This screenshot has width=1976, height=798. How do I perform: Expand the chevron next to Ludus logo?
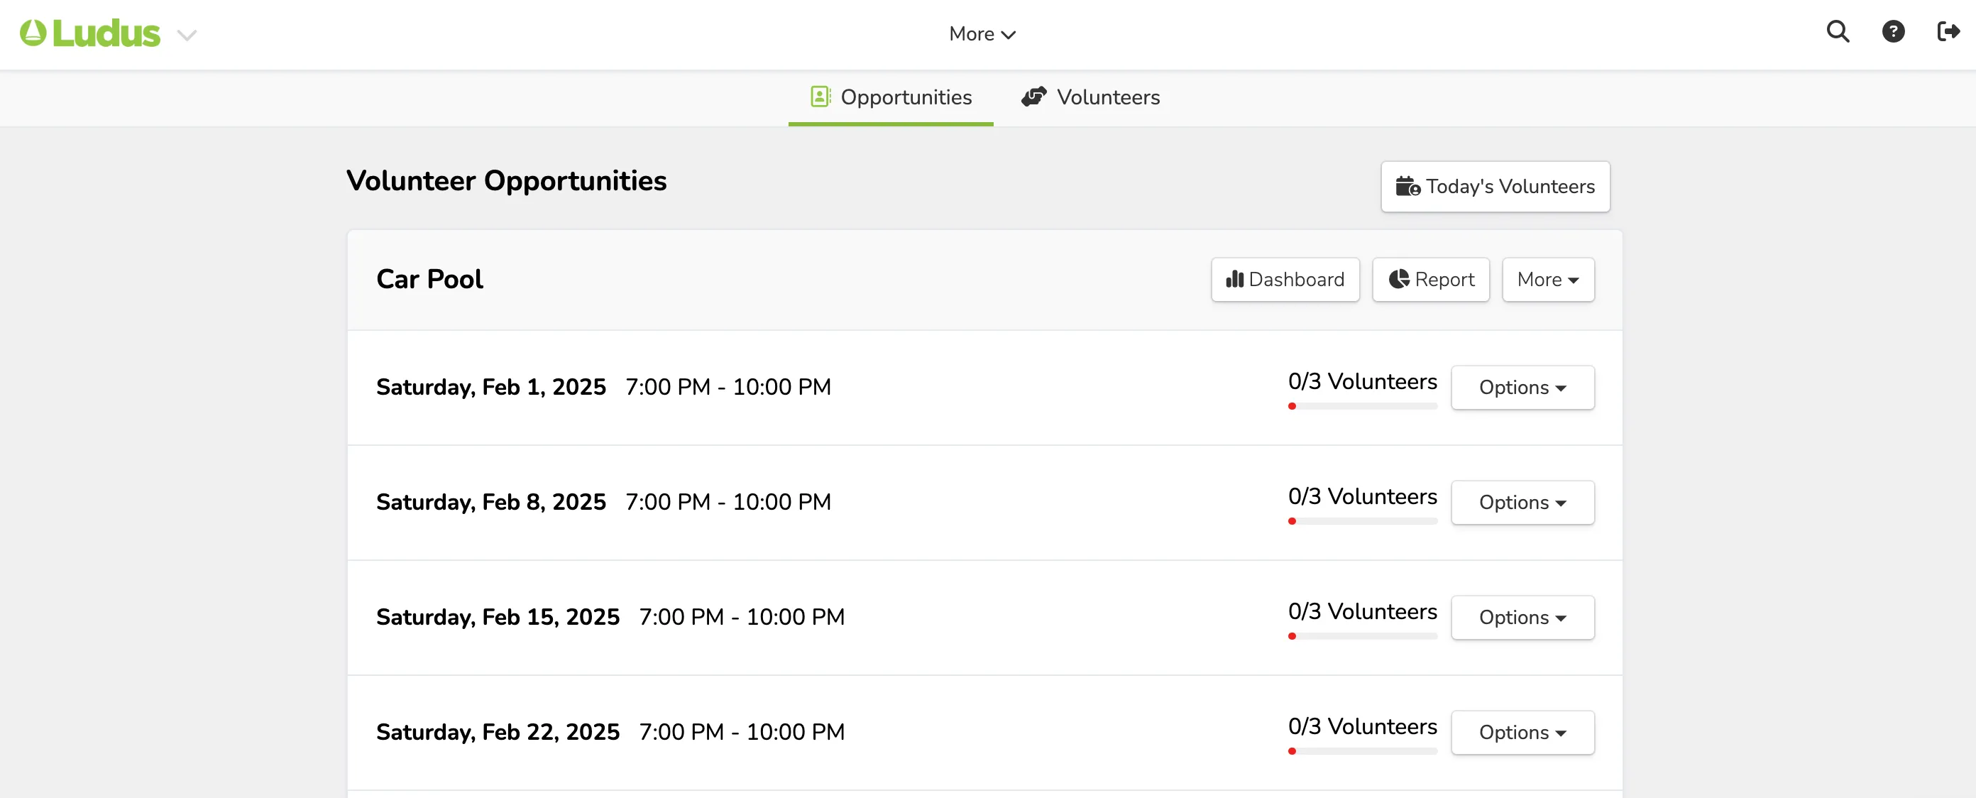187,35
